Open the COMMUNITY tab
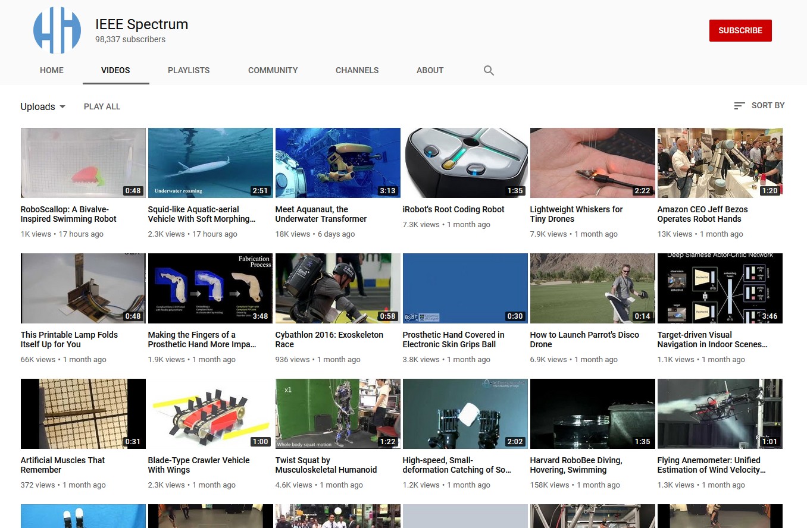Viewport: 807px width, 528px height. coord(273,70)
